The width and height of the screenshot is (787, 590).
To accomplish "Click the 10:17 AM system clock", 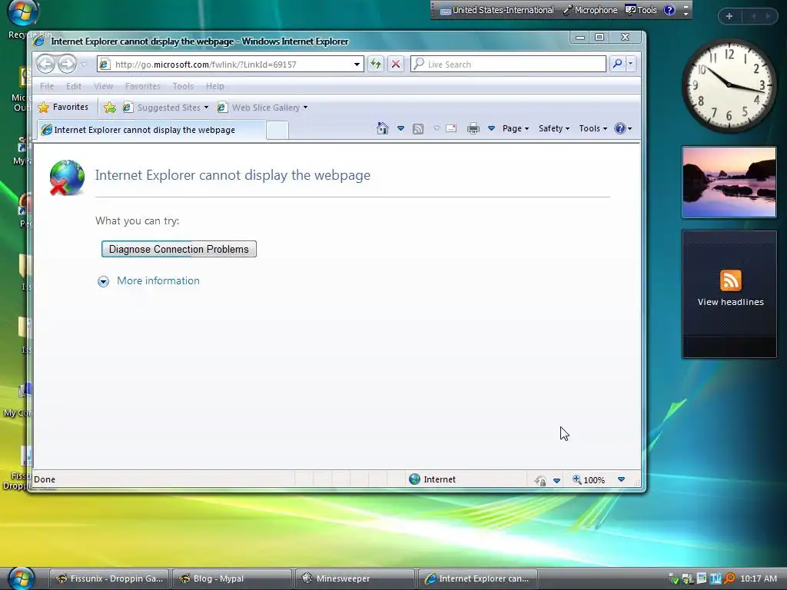I will 759,578.
